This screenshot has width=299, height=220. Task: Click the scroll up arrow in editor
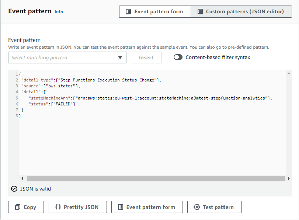(289, 73)
